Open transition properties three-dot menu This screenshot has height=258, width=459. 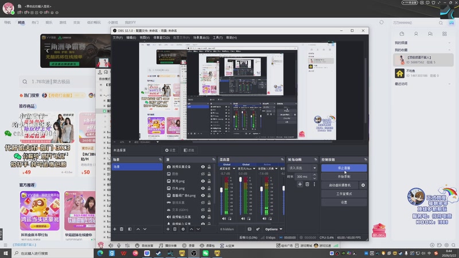point(314,184)
